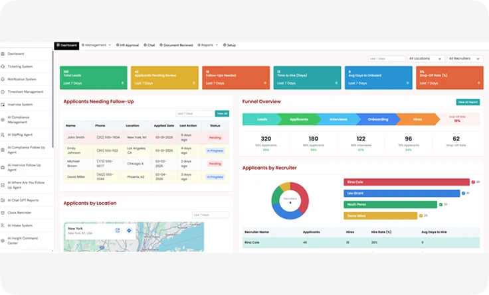Click the Clock Reminder sidebar icon

(x=3, y=213)
